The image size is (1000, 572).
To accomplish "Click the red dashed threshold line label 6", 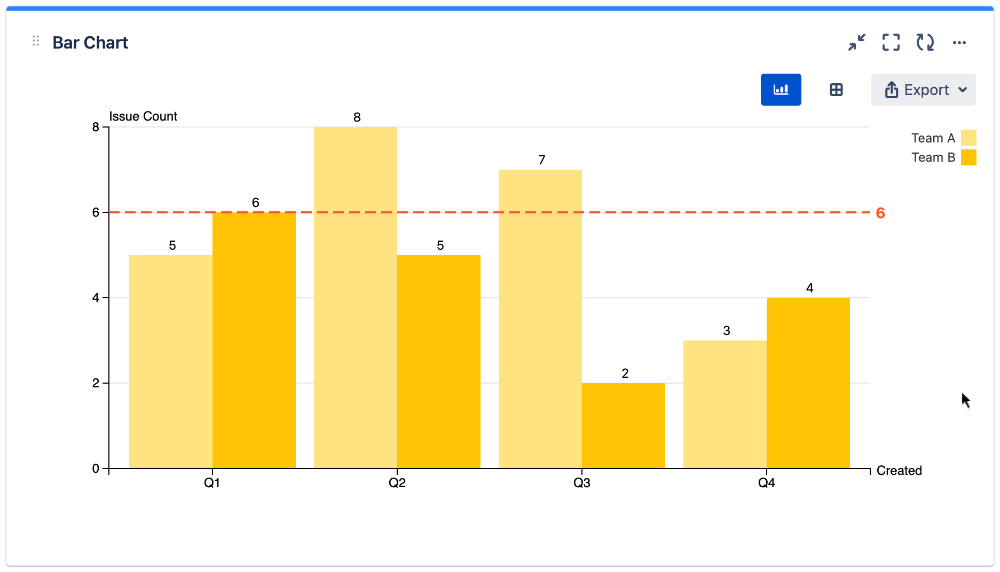I will click(x=880, y=213).
